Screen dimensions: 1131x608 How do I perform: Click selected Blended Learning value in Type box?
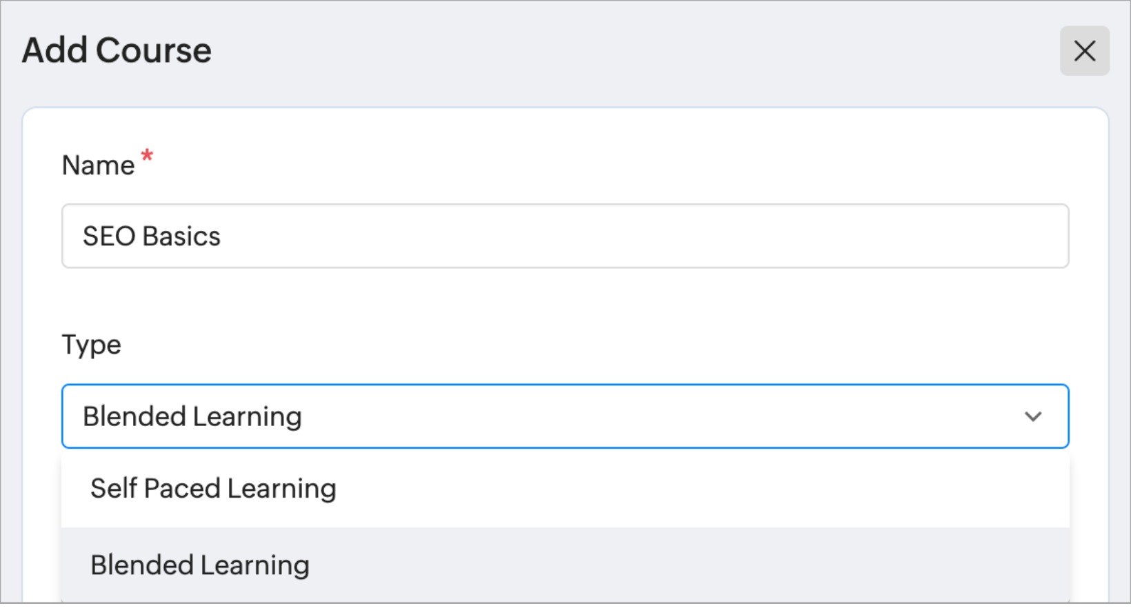pos(192,416)
